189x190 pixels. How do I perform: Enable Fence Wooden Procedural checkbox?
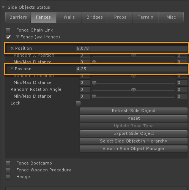point(8,170)
